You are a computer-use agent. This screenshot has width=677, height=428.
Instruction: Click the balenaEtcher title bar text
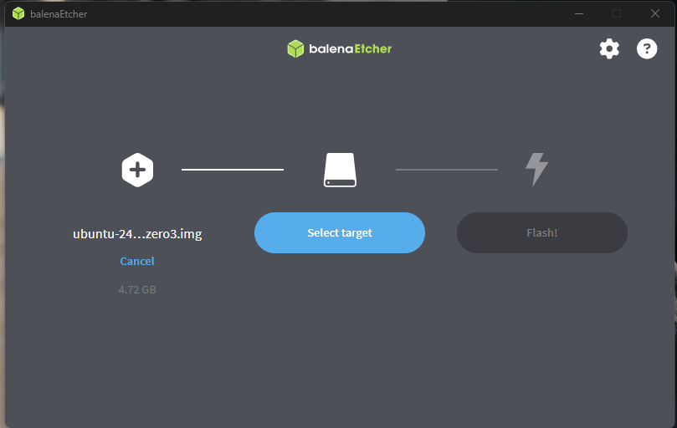pyautogui.click(x=59, y=14)
